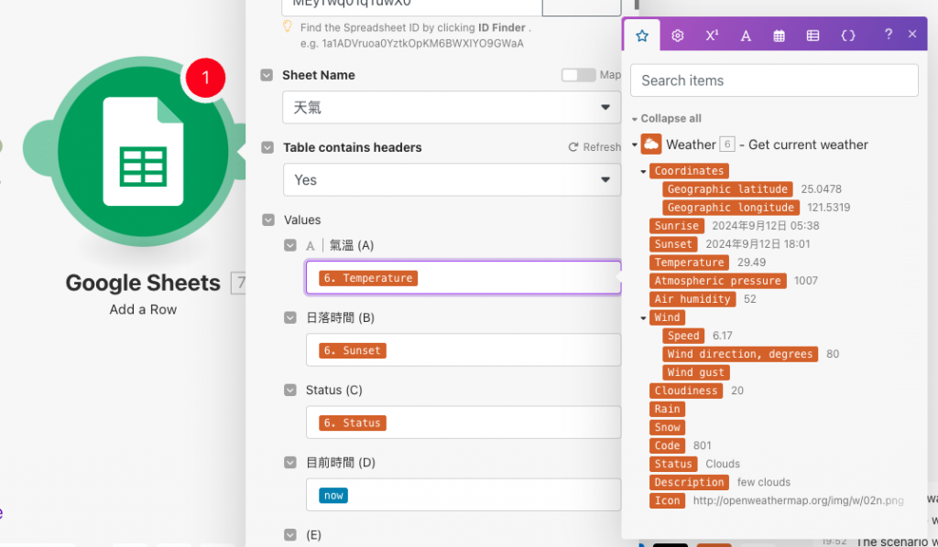This screenshot has height=547, width=938.
Task: Select the 6. Status pill in field C
Action: [x=353, y=423]
